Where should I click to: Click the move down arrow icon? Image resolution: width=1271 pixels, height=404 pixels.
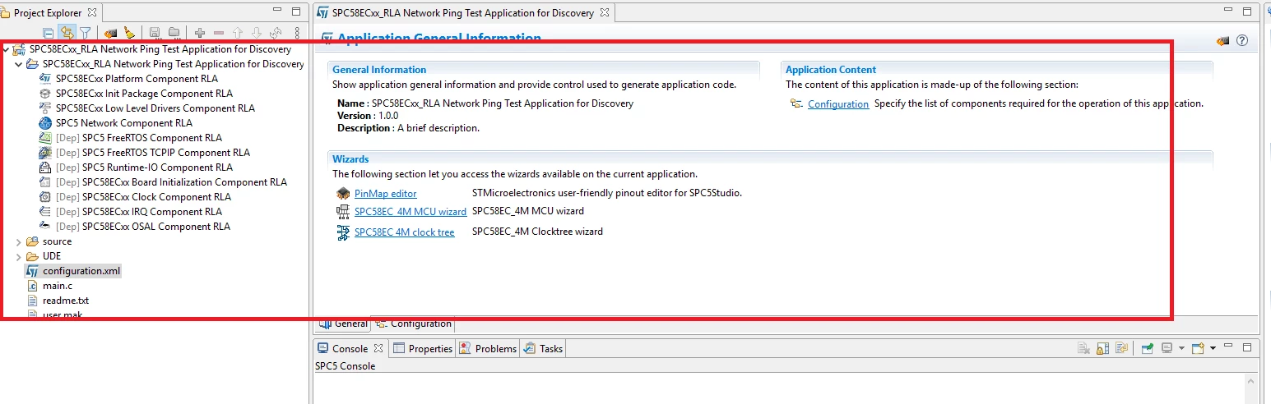point(257,33)
